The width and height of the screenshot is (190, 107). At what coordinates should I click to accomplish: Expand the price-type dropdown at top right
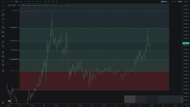click(x=165, y=1)
